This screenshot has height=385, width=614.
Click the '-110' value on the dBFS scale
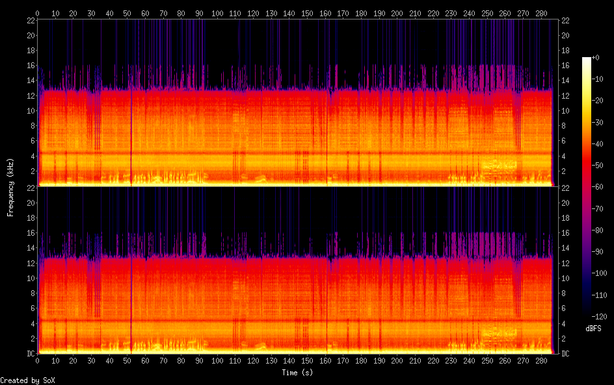coord(599,295)
